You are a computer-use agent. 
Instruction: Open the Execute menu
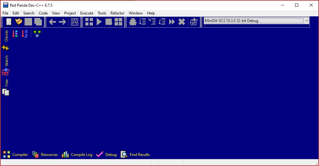[87, 13]
